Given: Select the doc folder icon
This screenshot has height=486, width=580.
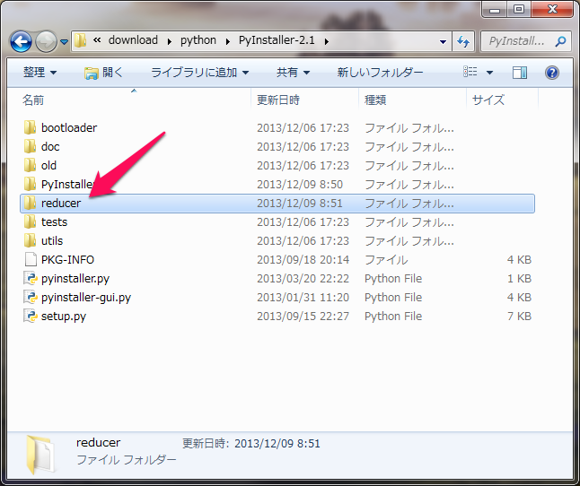Looking at the screenshot, I should pyautogui.click(x=30, y=146).
